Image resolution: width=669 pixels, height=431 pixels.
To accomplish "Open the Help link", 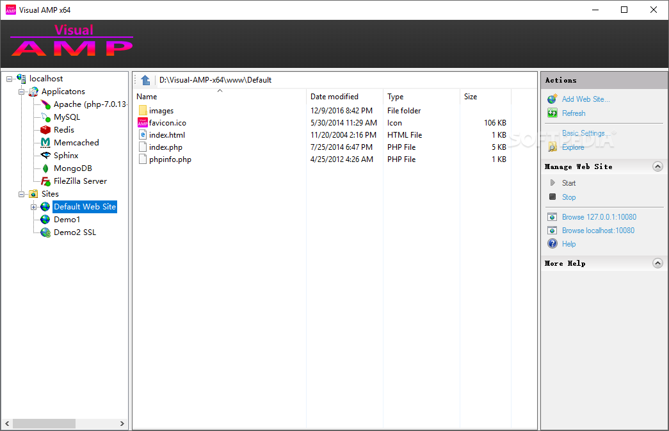I will pyautogui.click(x=568, y=243).
